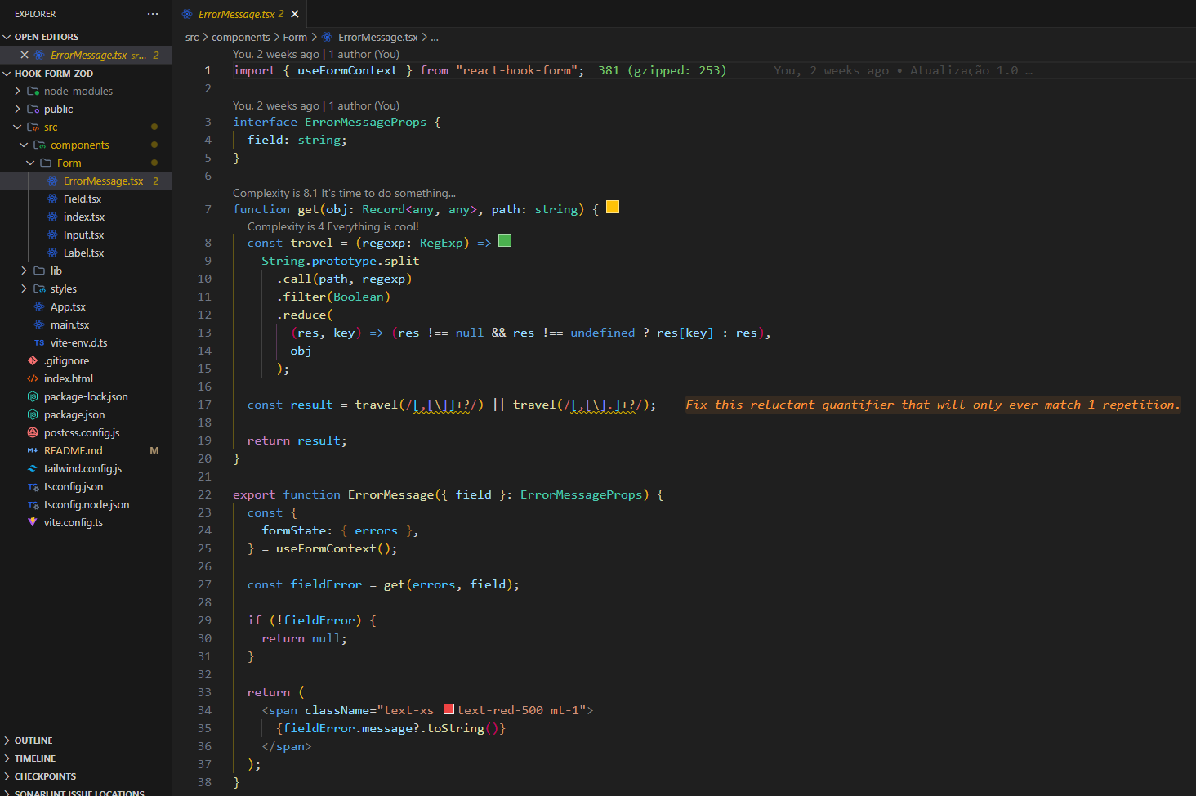1196x796 pixels.
Task: Select ErrorMessage.tsx in the file tree
Action: tap(103, 181)
